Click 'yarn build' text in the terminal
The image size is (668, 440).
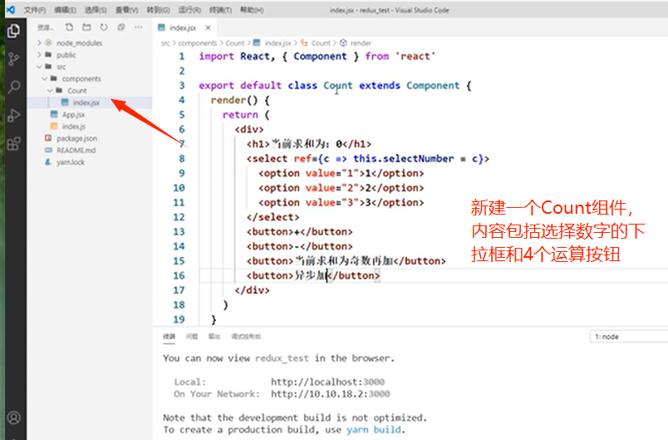(x=374, y=429)
